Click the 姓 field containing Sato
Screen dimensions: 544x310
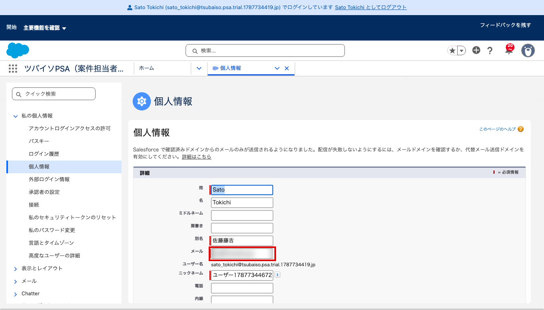coord(242,190)
